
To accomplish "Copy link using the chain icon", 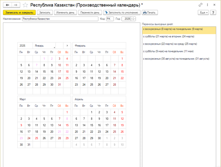I will click(x=200, y=5).
